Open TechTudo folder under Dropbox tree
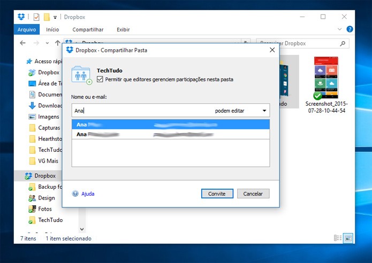Image resolution: width=372 pixels, height=263 pixels. [x=45, y=220]
